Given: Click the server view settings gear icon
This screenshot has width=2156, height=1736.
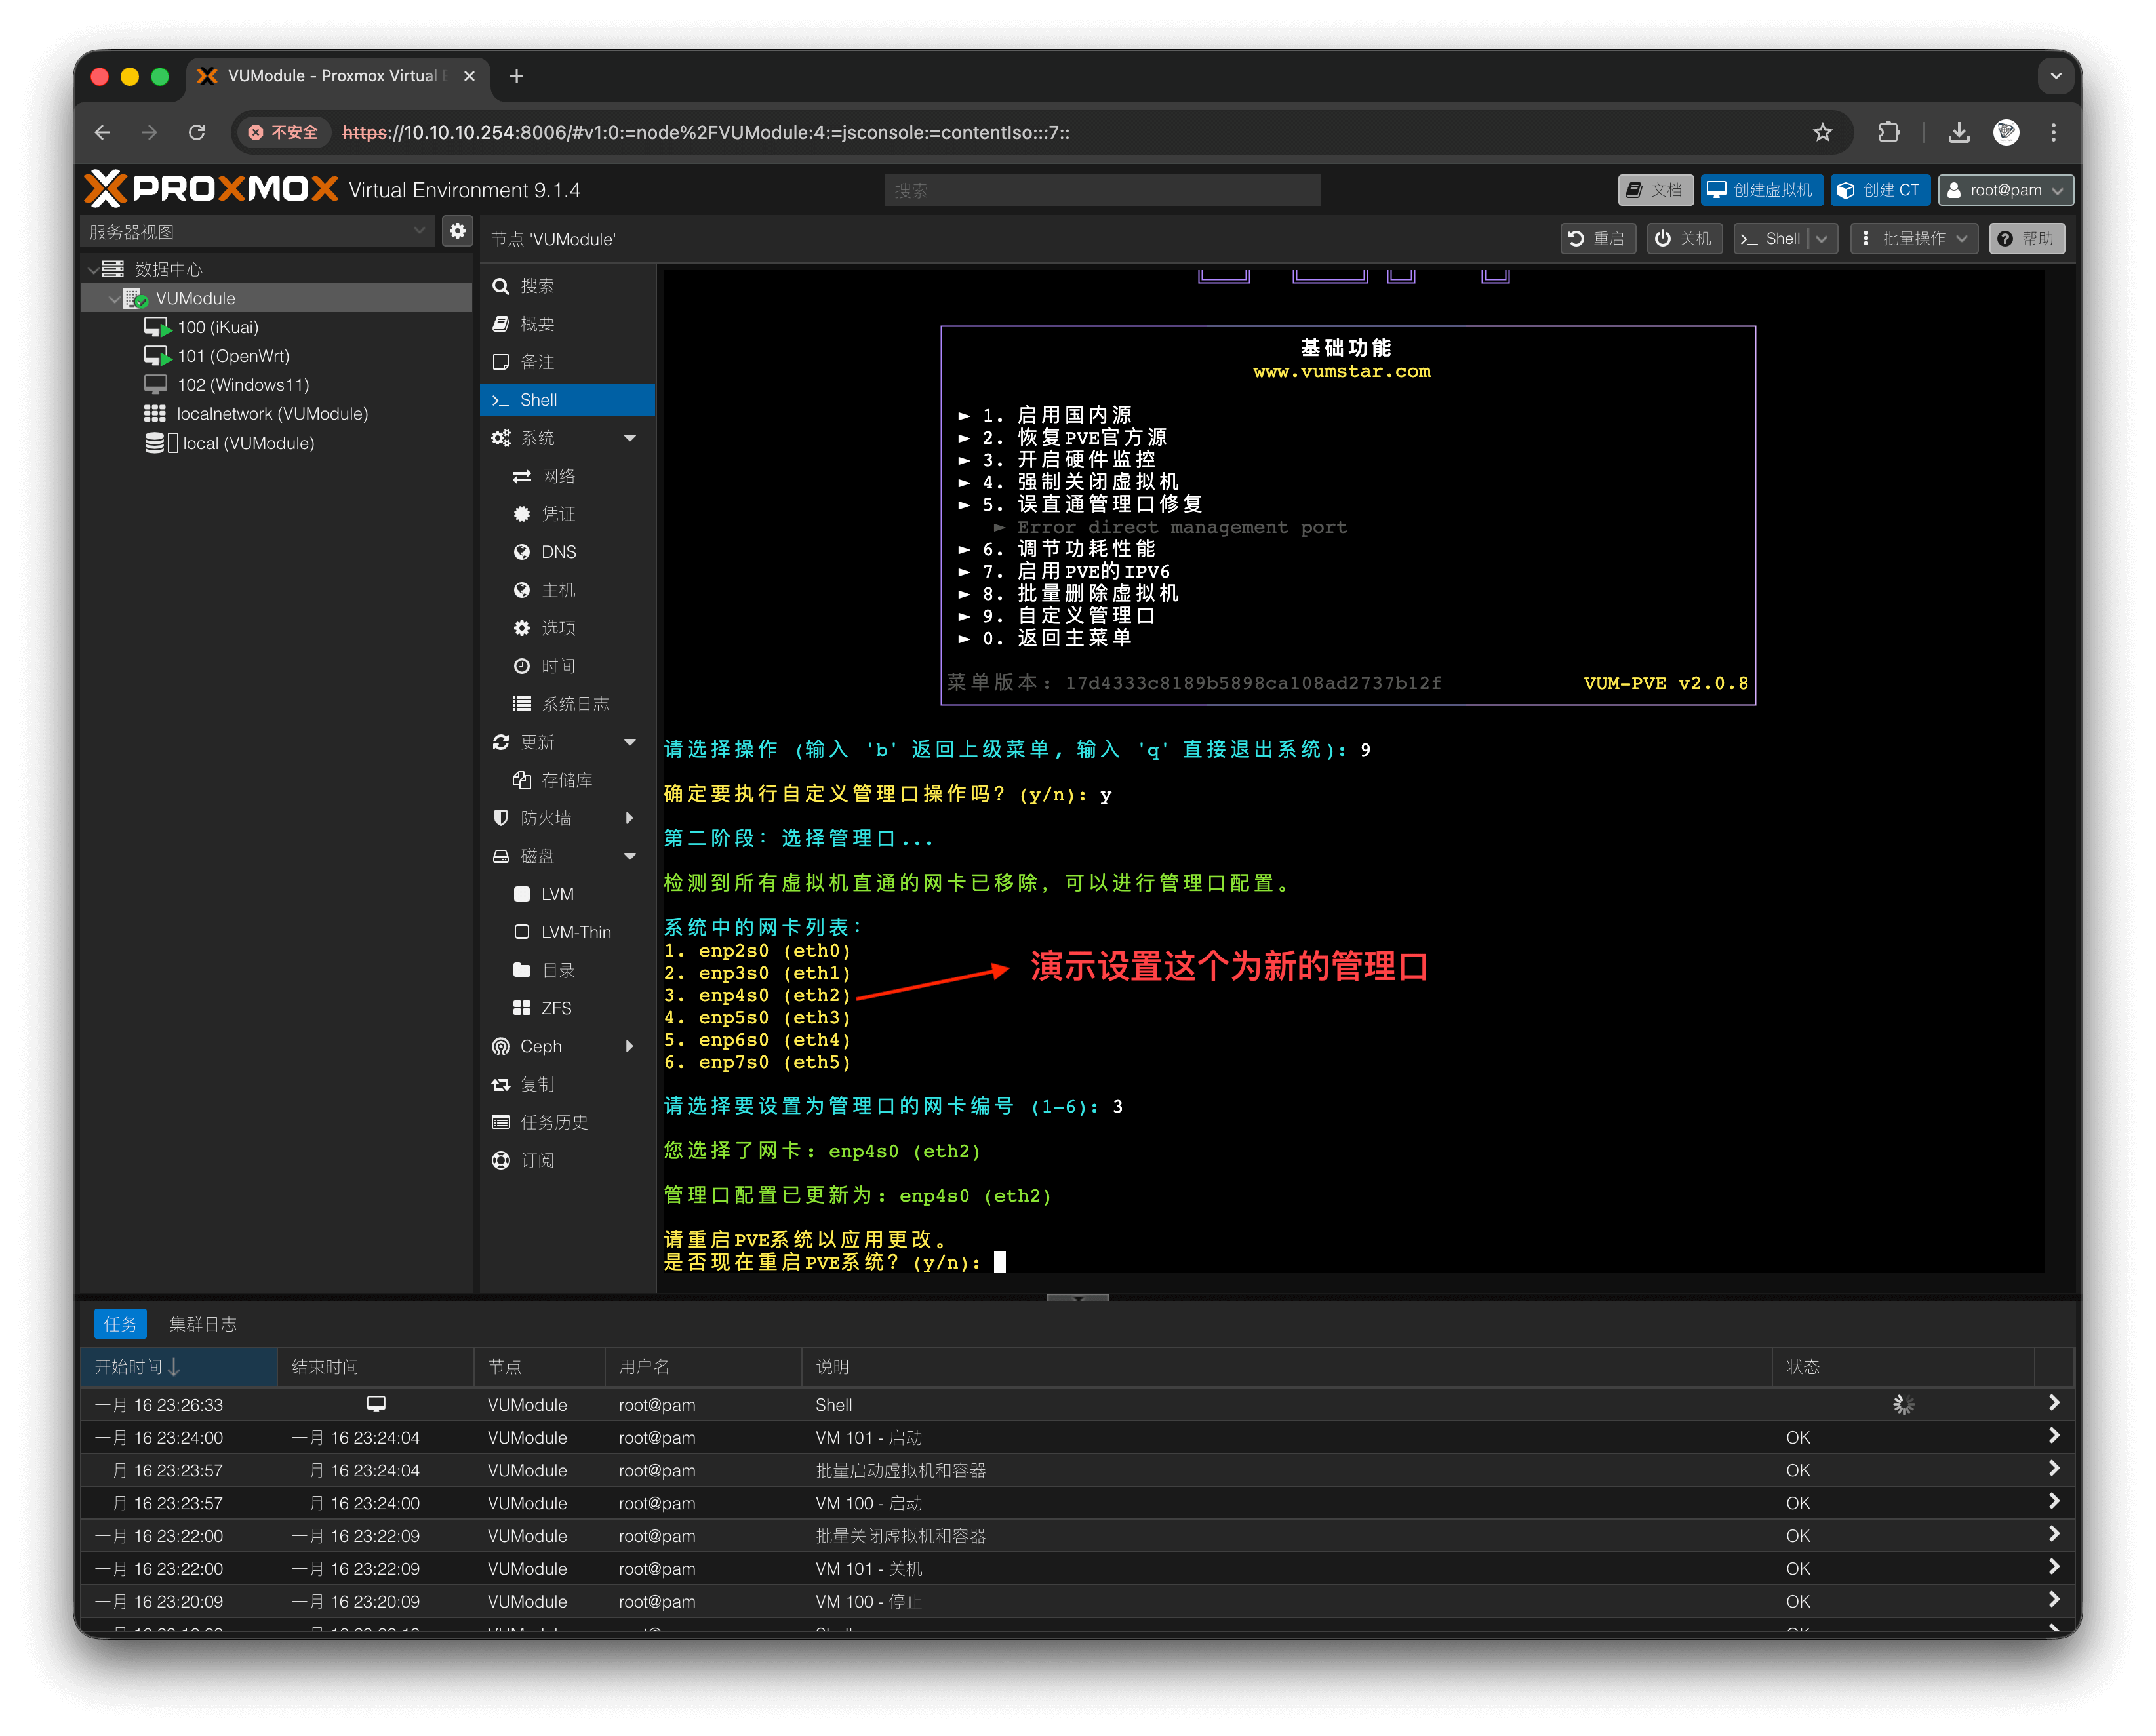Looking at the screenshot, I should pyautogui.click(x=457, y=231).
